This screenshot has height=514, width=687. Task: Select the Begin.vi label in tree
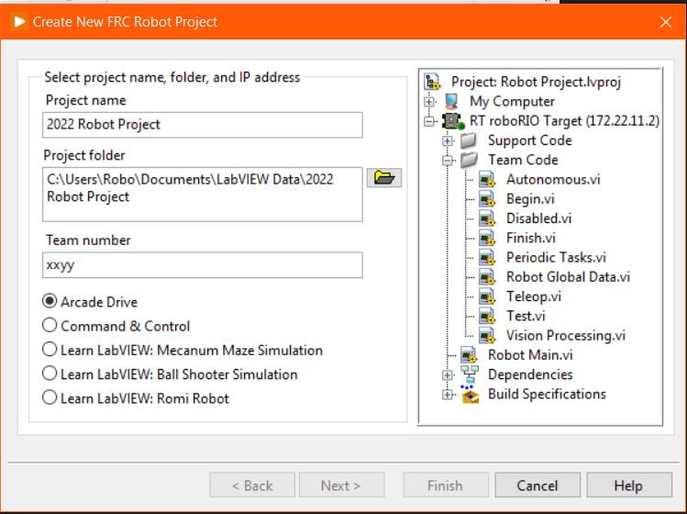(x=530, y=199)
